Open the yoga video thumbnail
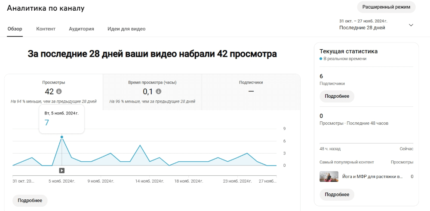The image size is (430, 211). [x=329, y=177]
